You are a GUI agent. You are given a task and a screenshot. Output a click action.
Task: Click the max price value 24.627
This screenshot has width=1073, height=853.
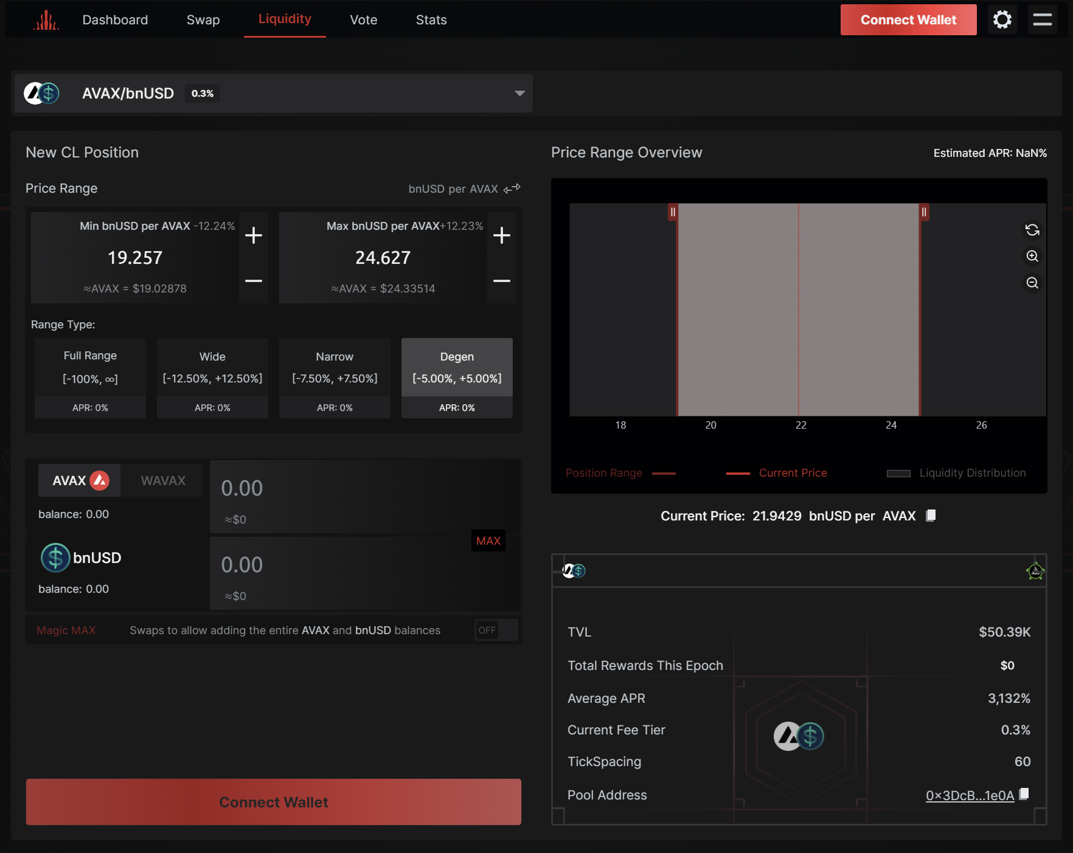point(383,258)
